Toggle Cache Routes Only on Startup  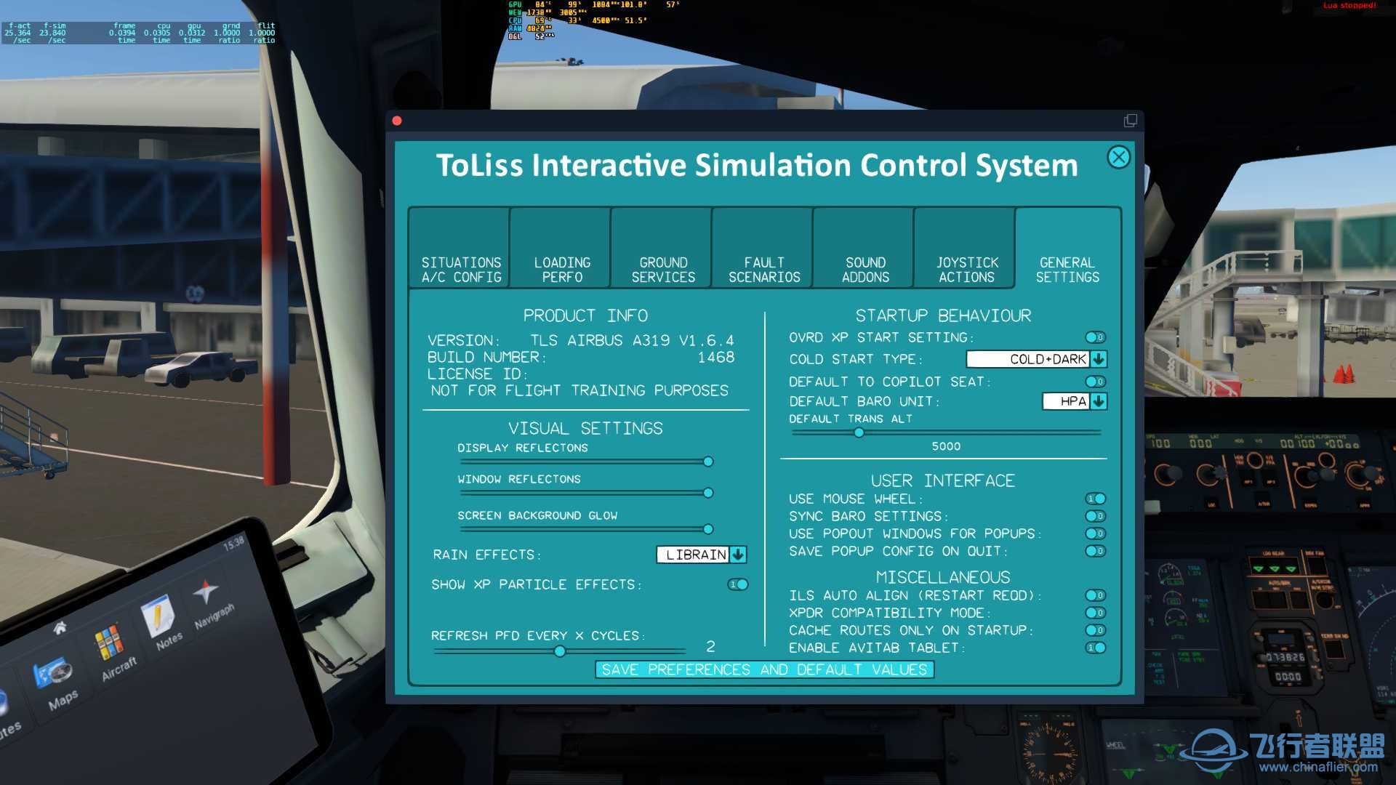coord(1096,630)
